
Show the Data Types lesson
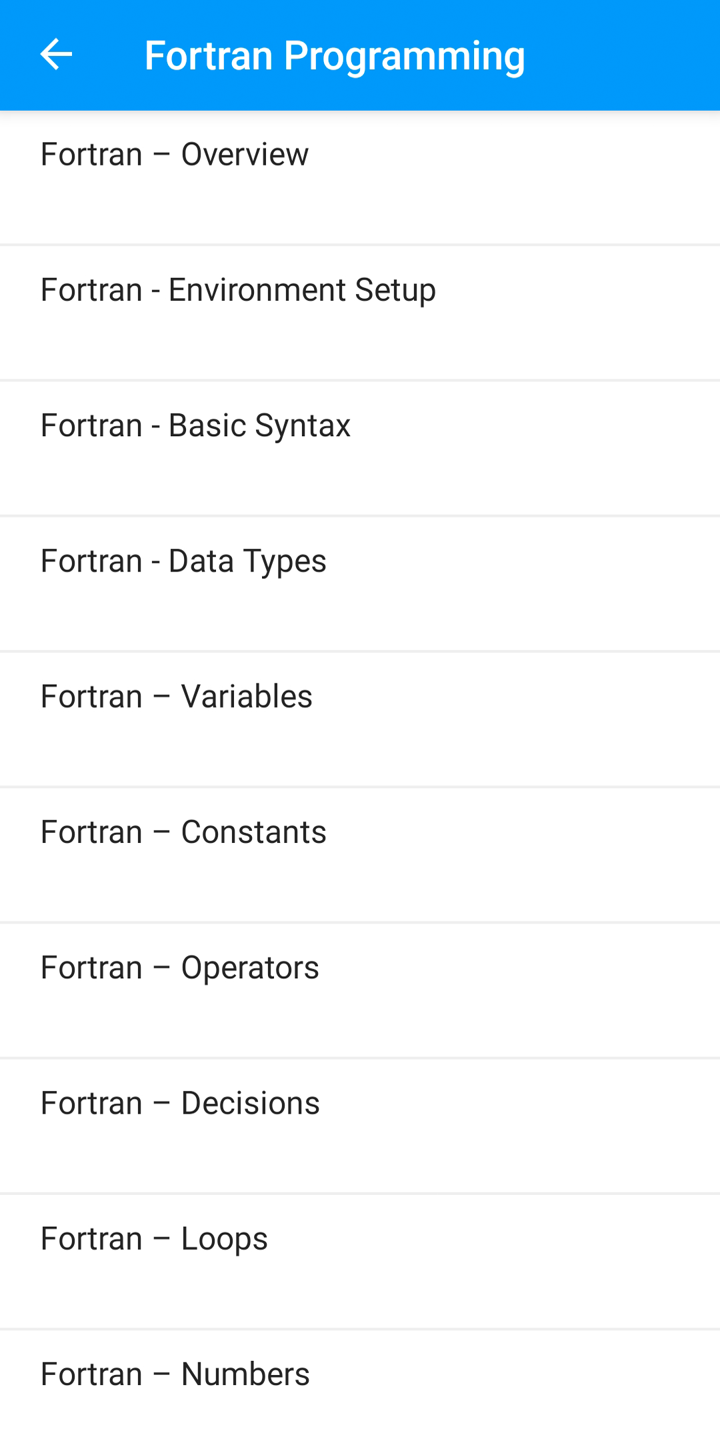click(183, 561)
